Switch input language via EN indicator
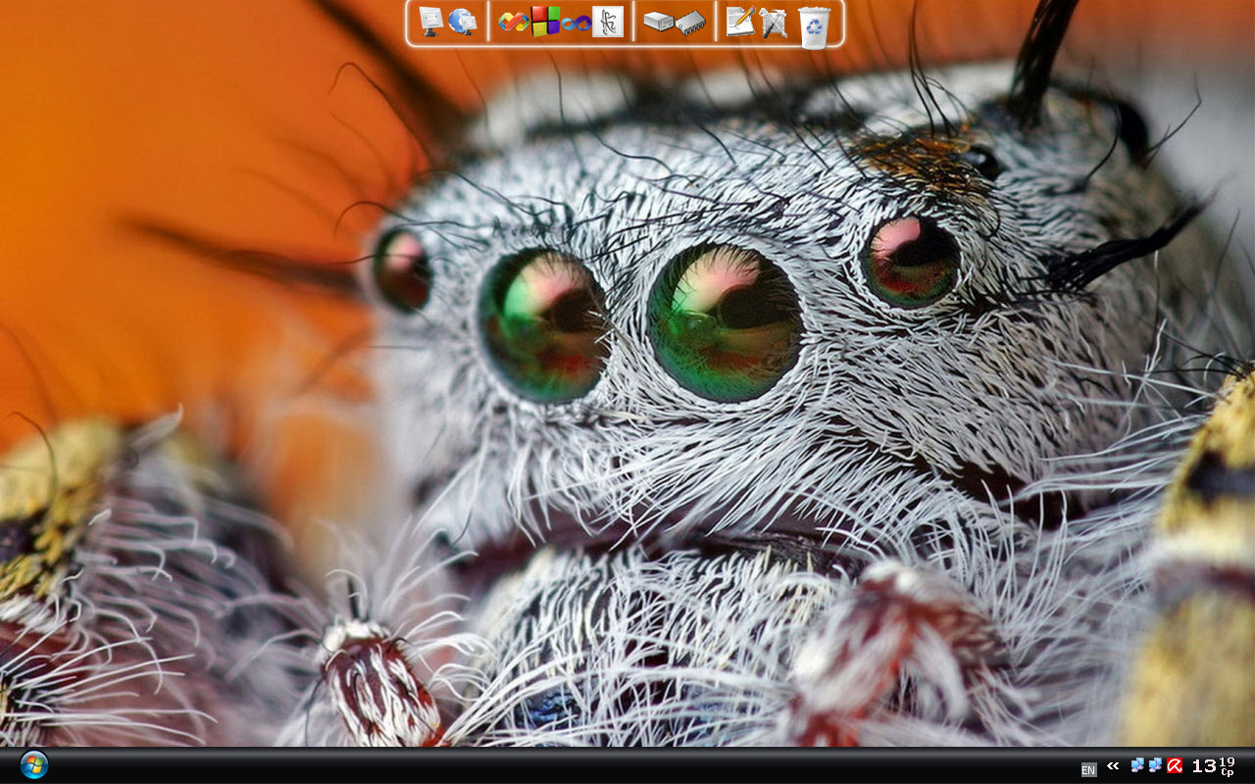 coord(1088,769)
